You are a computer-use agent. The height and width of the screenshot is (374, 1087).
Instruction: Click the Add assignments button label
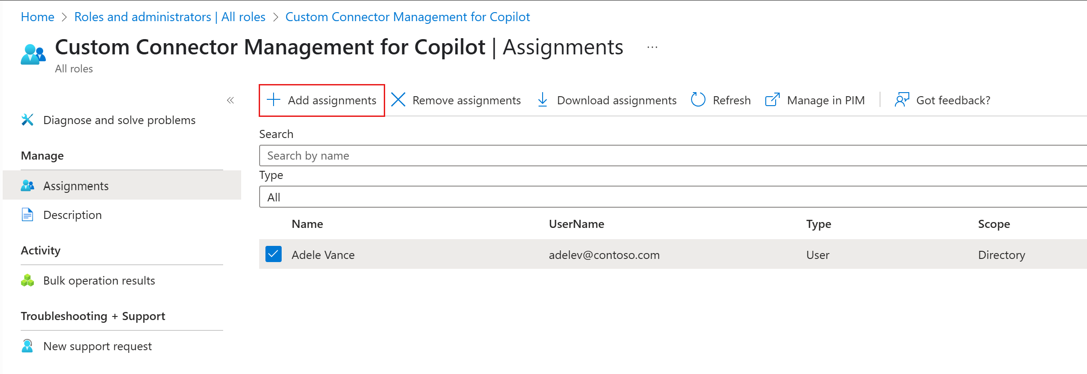(332, 100)
